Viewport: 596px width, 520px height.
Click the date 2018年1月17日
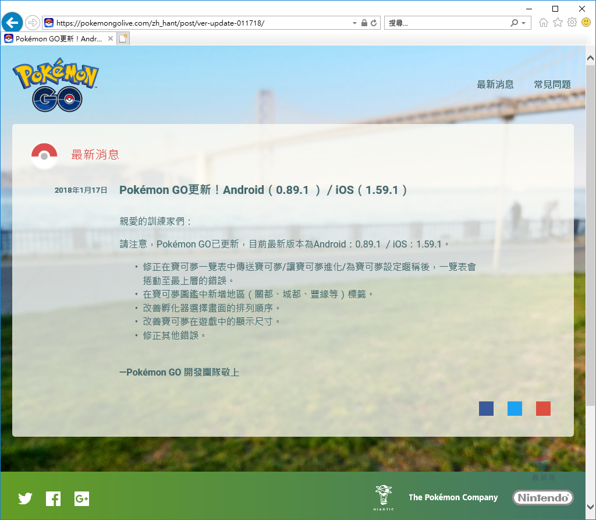(80, 190)
